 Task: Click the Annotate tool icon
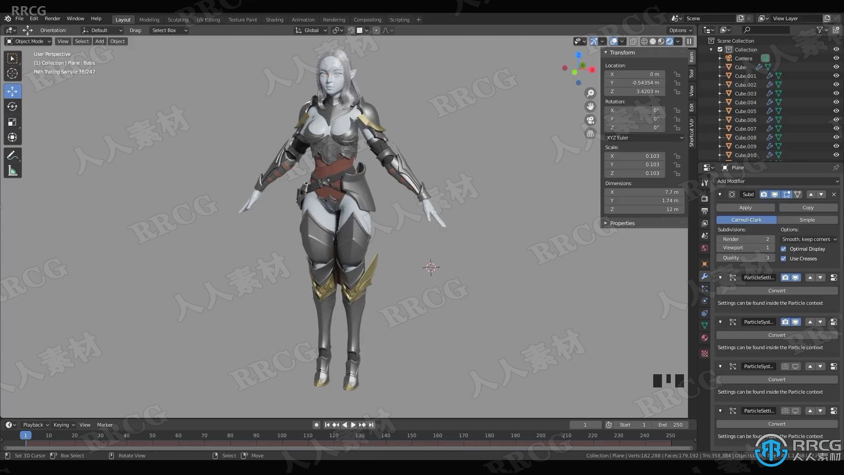(13, 155)
